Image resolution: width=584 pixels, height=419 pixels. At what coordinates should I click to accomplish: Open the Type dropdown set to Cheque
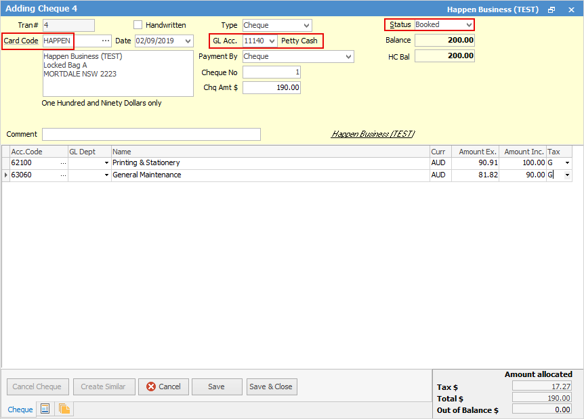[x=306, y=26]
